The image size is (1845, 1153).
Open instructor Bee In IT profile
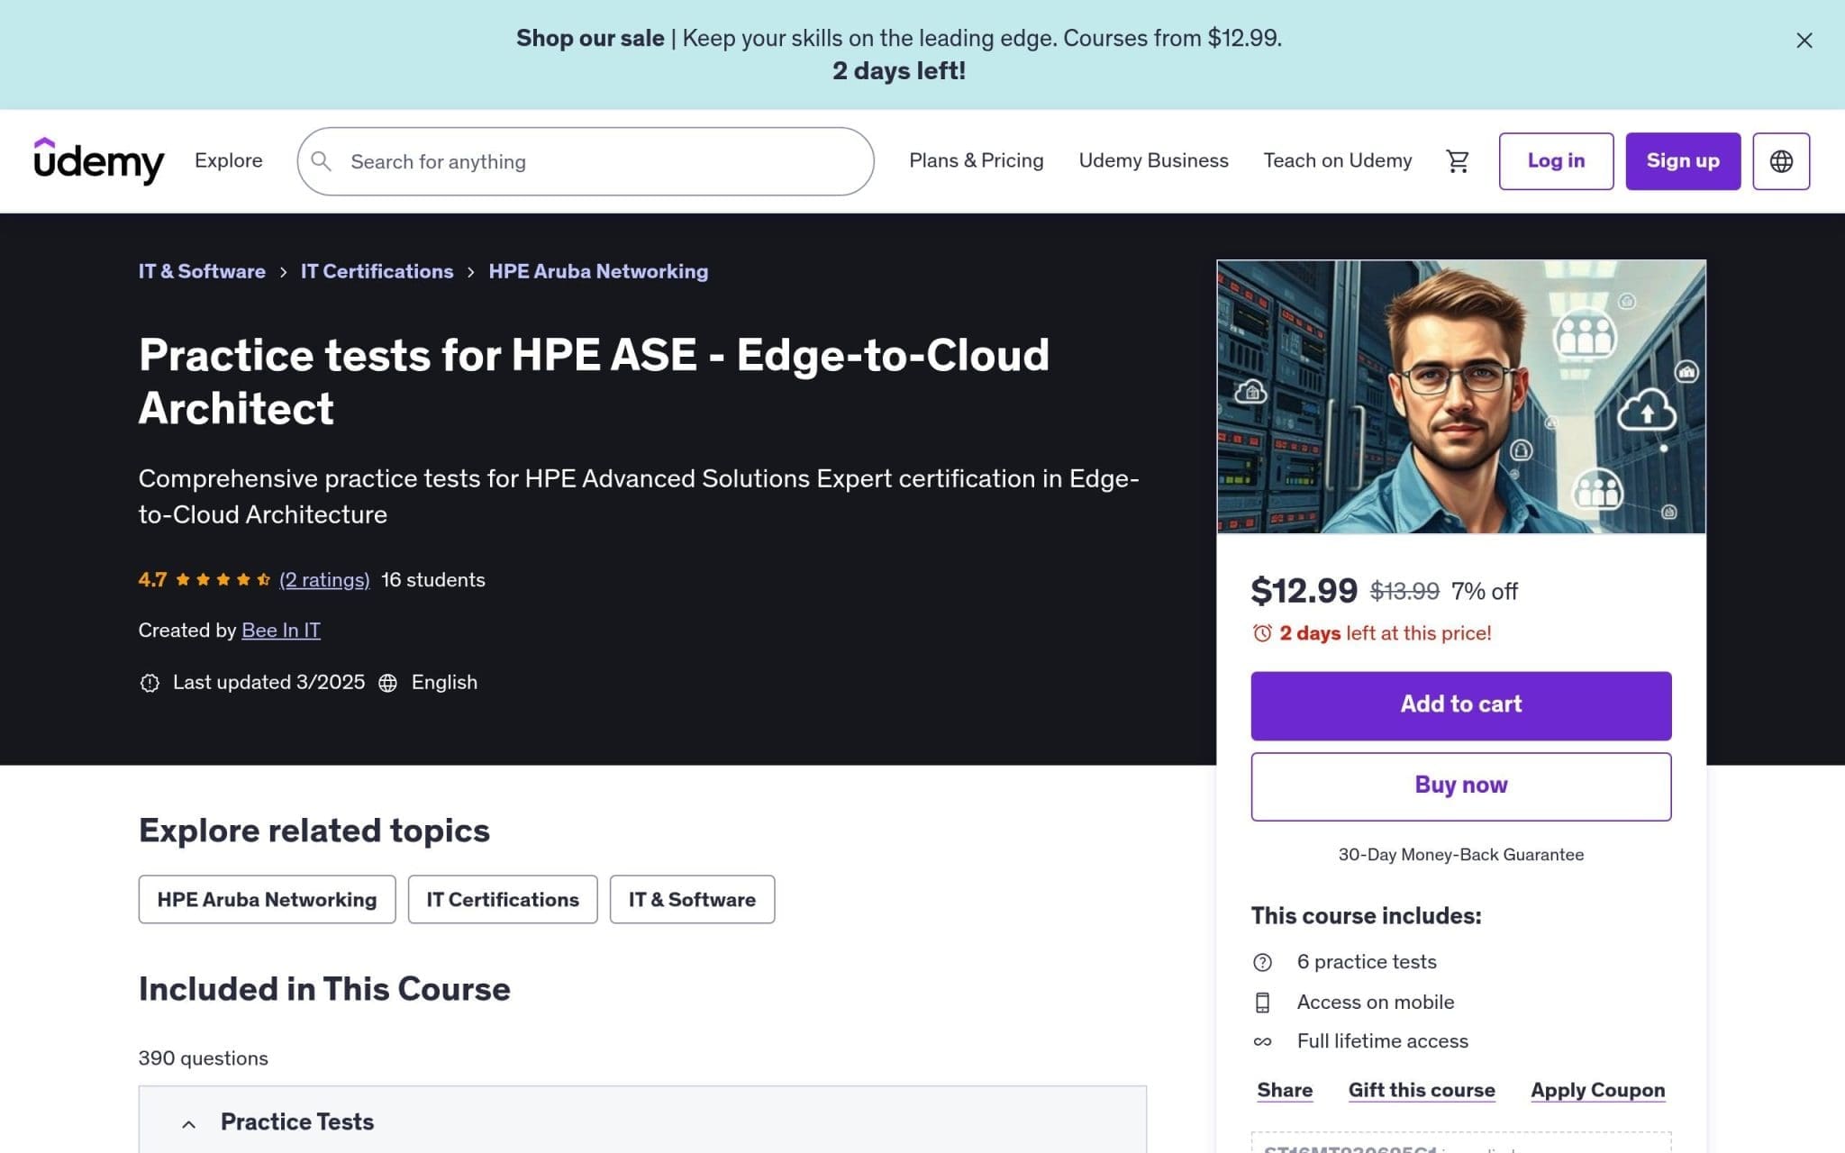281,631
